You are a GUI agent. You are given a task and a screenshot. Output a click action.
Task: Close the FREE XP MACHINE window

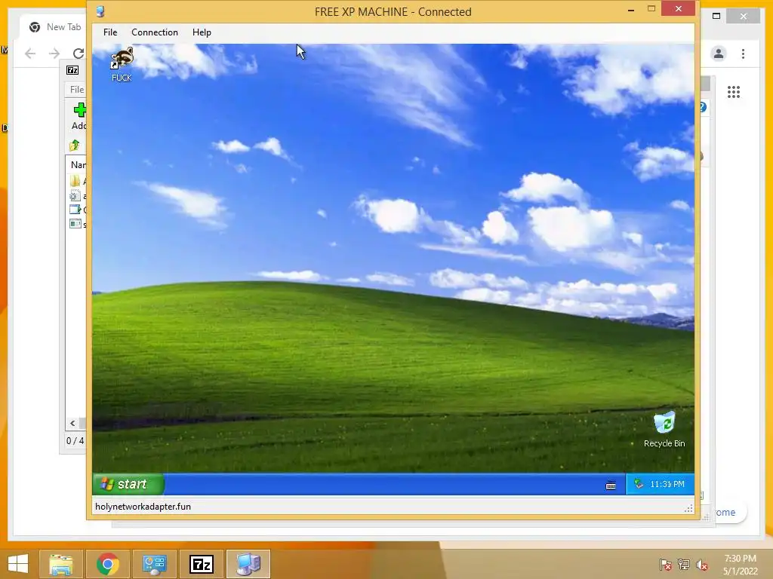point(679,9)
